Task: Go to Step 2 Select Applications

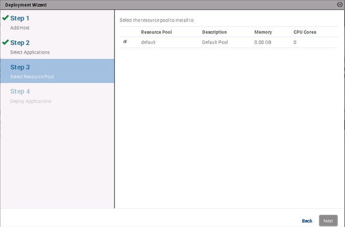Action: (x=57, y=47)
